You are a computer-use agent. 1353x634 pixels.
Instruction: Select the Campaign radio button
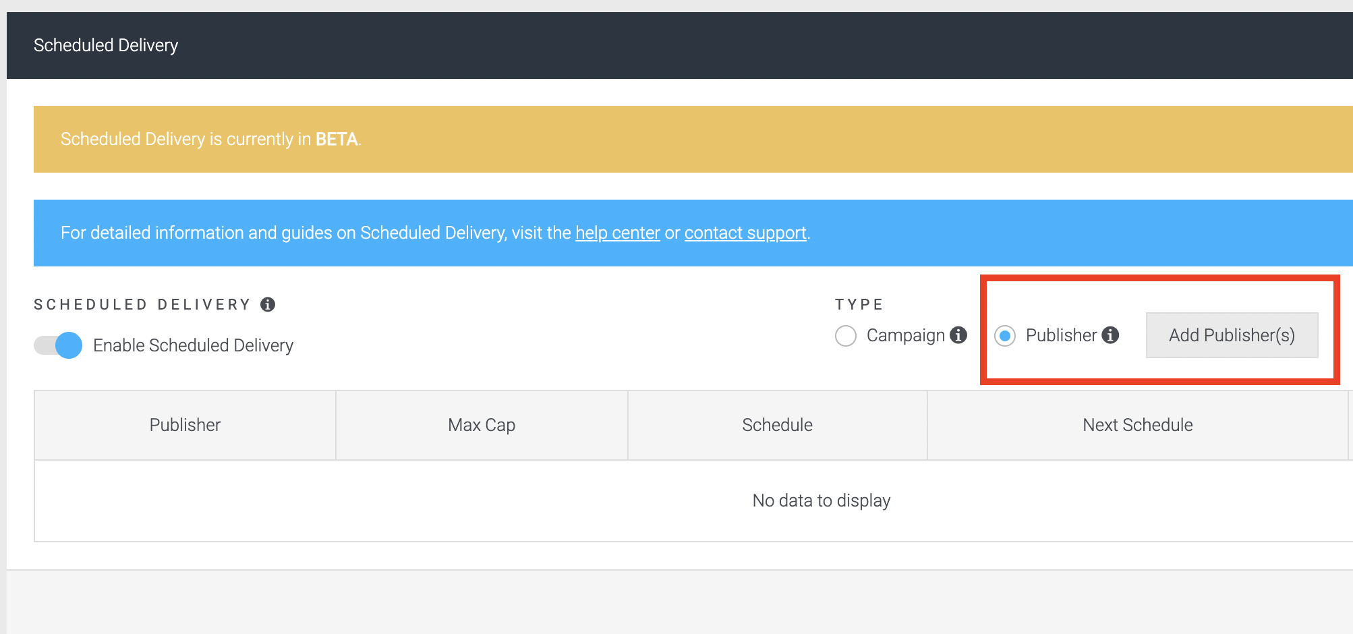pyautogui.click(x=846, y=335)
